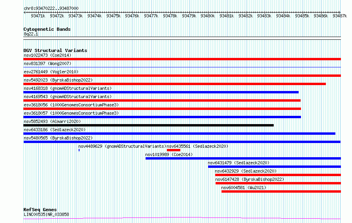Open nsv4169543 (gnomADStructuralVariants) label
Viewport: 352px width, 223px height.
(x=68, y=97)
